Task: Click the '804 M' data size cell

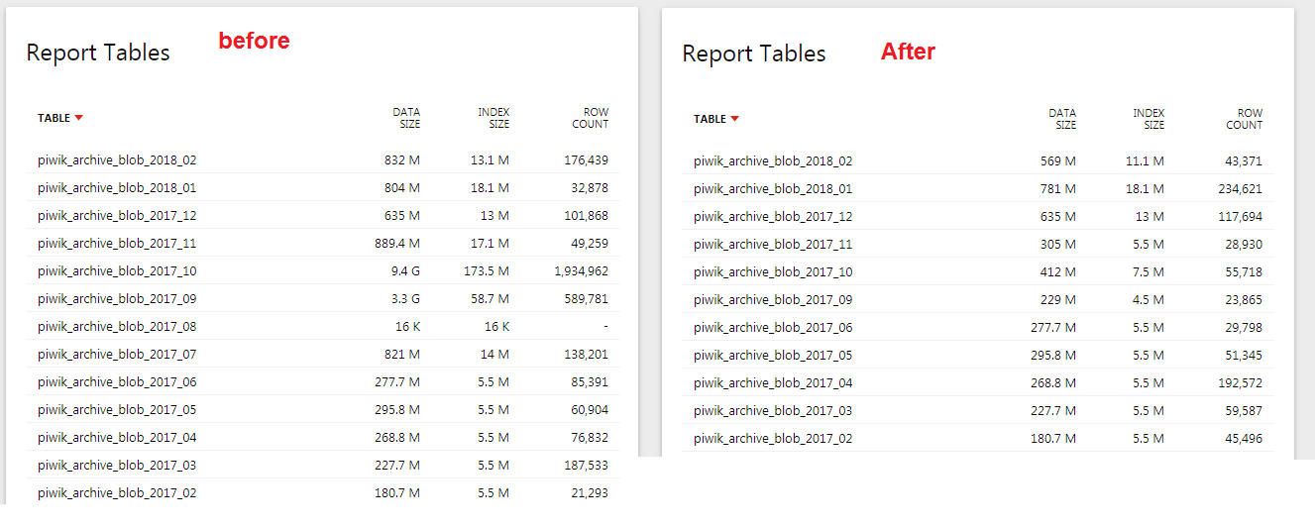Action: [x=402, y=187]
